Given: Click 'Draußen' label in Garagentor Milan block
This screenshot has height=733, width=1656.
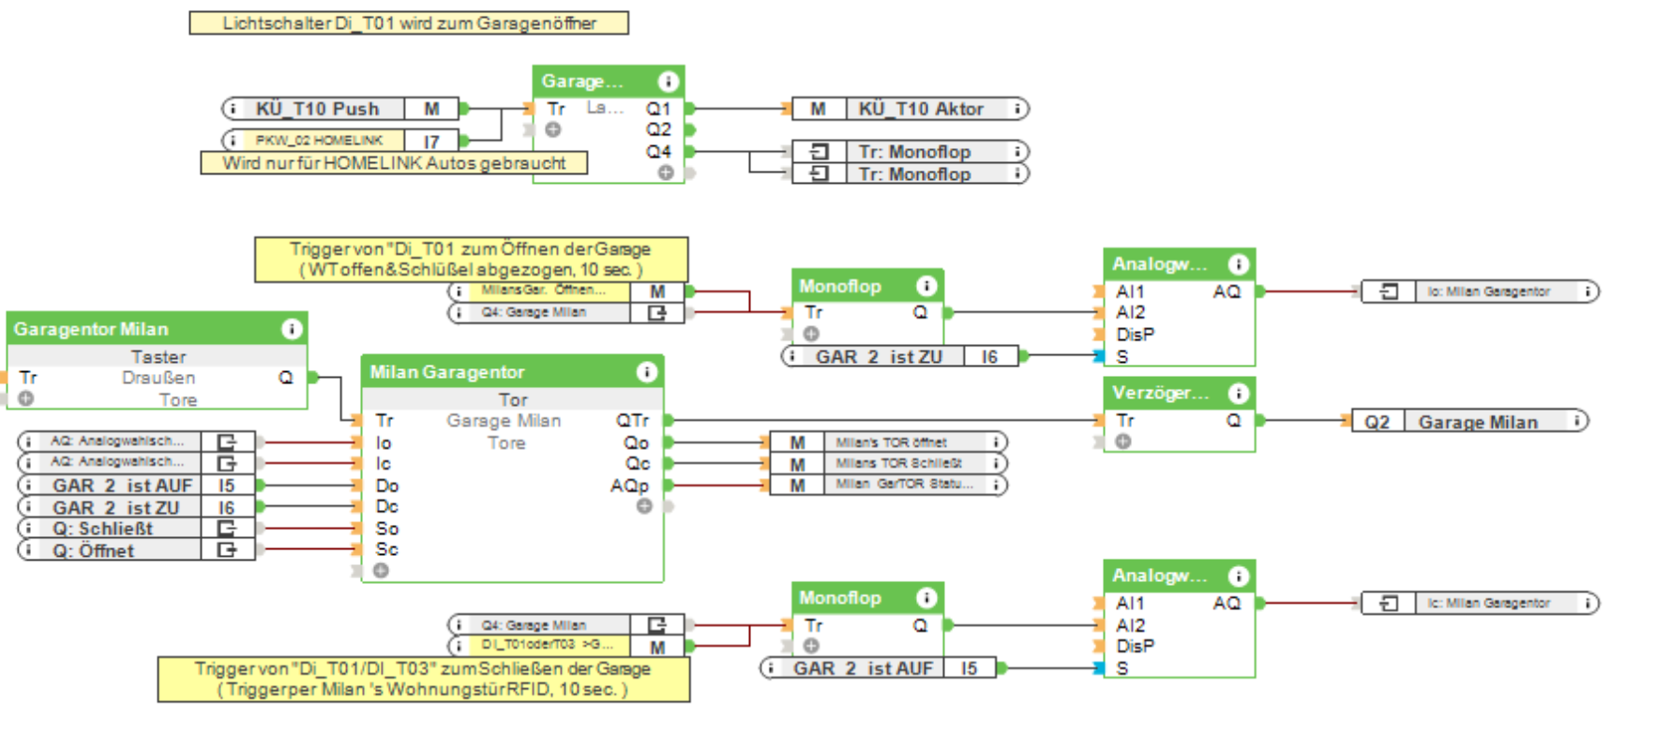Looking at the screenshot, I should (x=158, y=378).
